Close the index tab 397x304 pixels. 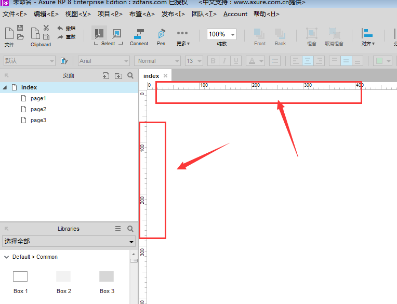165,76
